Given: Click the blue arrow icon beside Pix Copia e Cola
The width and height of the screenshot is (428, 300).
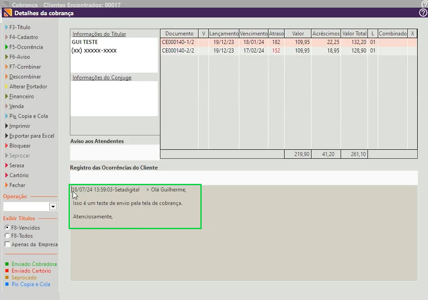Looking at the screenshot, I should [7, 116].
